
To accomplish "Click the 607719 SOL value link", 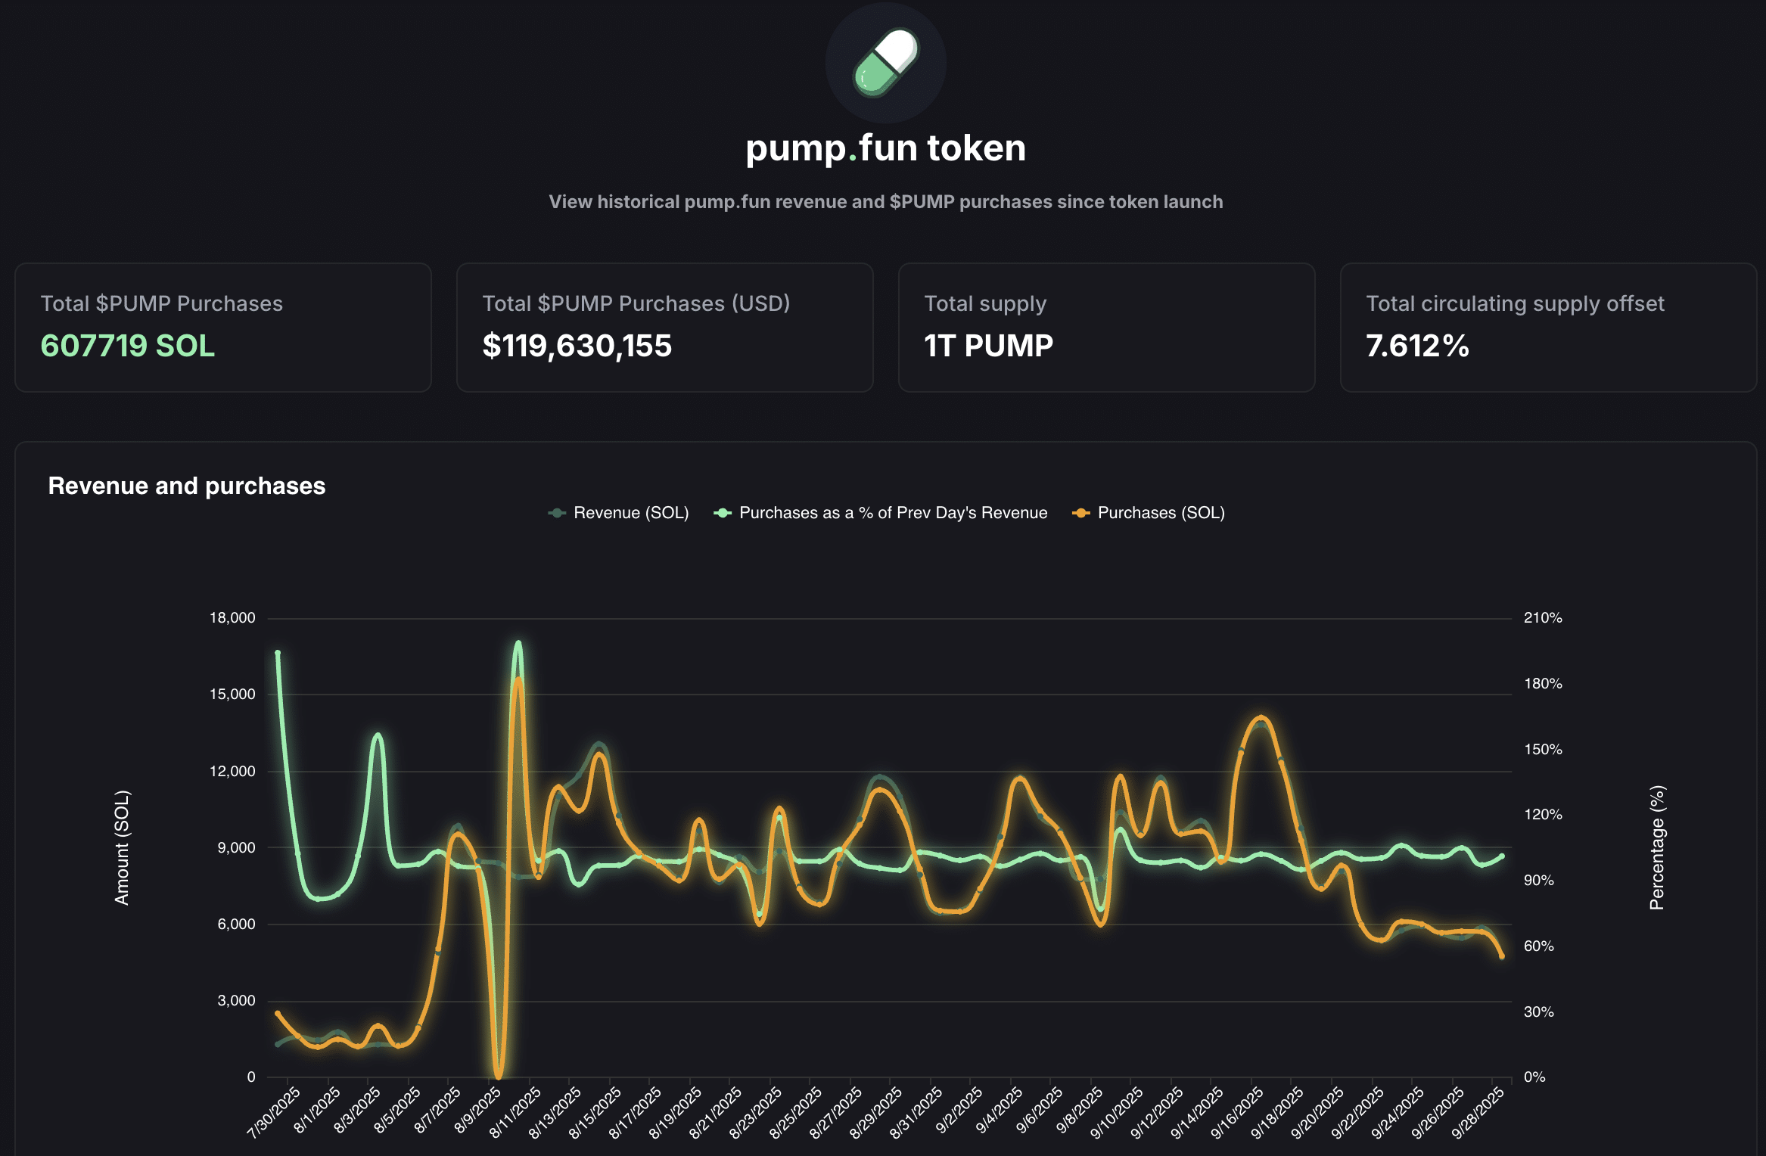I will pyautogui.click(x=127, y=346).
